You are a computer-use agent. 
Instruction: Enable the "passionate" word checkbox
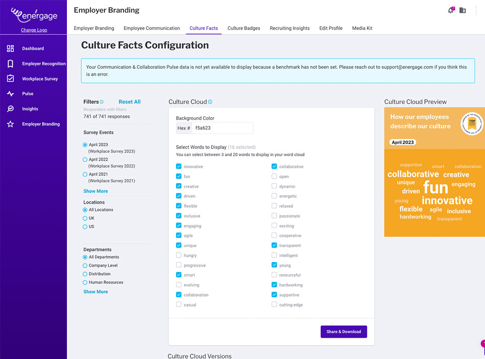tap(274, 216)
